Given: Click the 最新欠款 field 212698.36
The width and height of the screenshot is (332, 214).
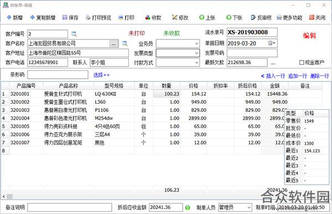Looking at the screenshot, I should point(247,63).
